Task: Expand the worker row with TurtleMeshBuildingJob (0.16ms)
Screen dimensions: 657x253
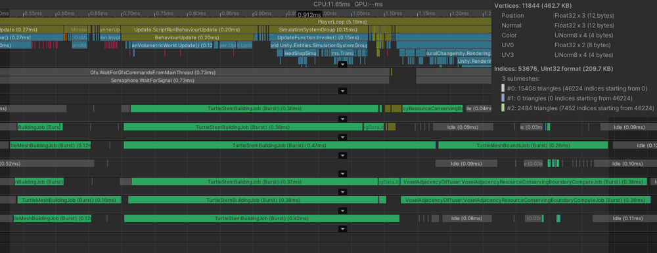Action: tap(342, 210)
